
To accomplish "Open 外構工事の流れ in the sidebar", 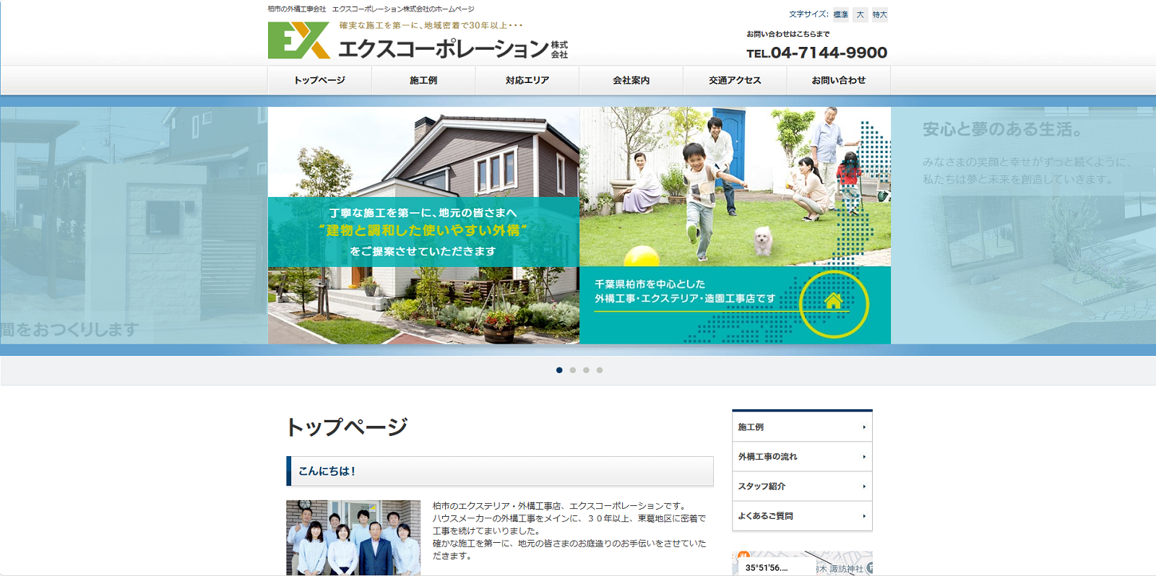I will 802,457.
